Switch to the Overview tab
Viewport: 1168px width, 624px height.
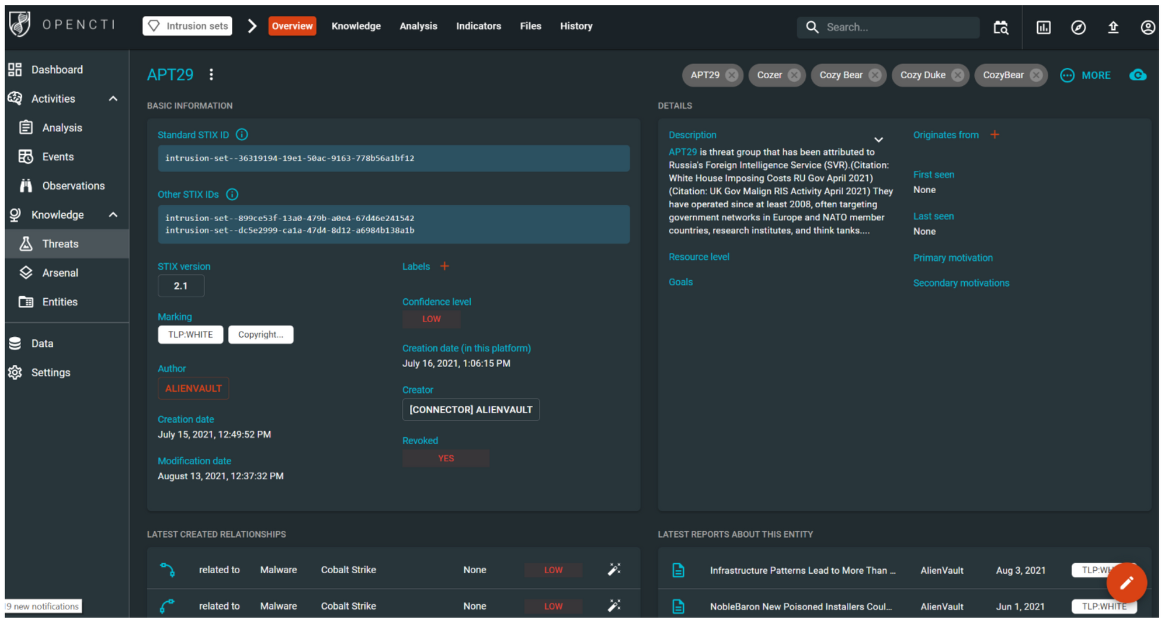tap(292, 26)
